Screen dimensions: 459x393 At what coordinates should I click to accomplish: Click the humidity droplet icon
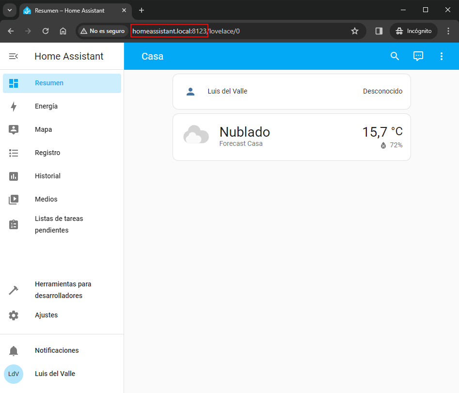383,145
